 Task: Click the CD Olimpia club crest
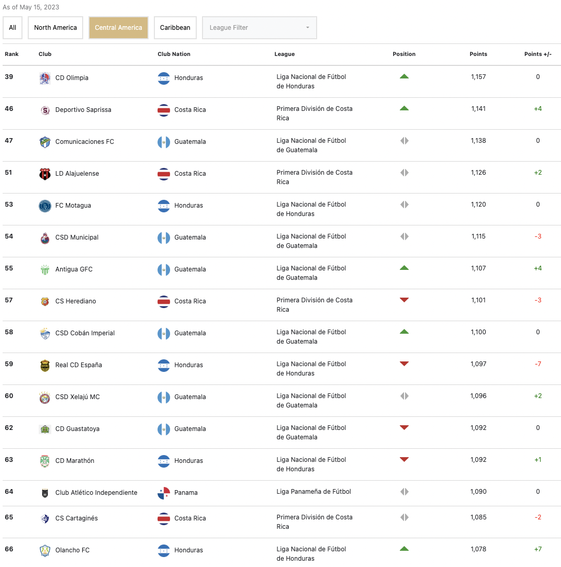click(45, 78)
